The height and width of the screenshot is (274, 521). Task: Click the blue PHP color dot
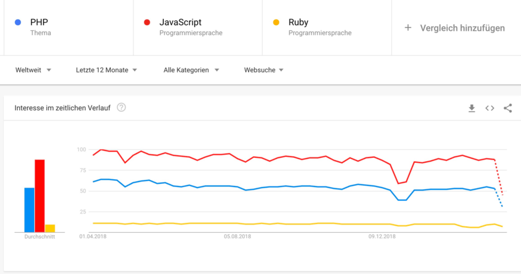coord(18,22)
